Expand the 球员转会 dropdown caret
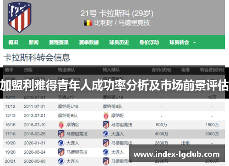This screenshot has height=166, width=229. point(195,43)
